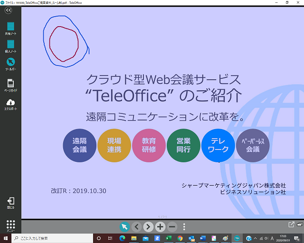Click the 遠隔会議 circle on the slide
Screen dimensions: 304x243
(79, 145)
